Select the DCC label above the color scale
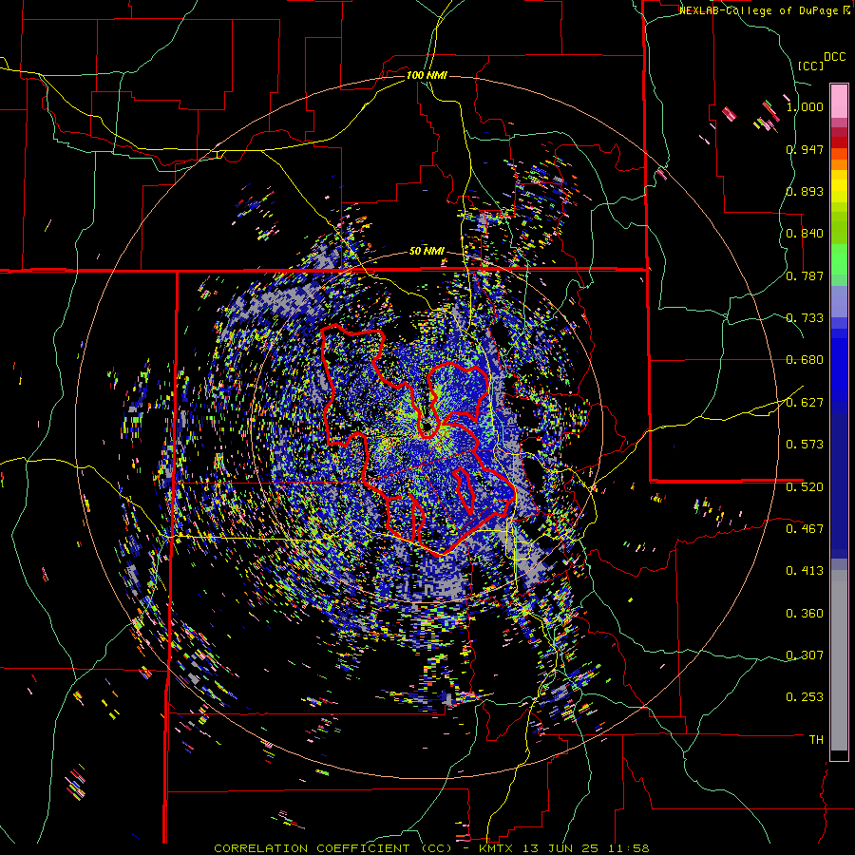The width and height of the screenshot is (855, 855). point(834,57)
